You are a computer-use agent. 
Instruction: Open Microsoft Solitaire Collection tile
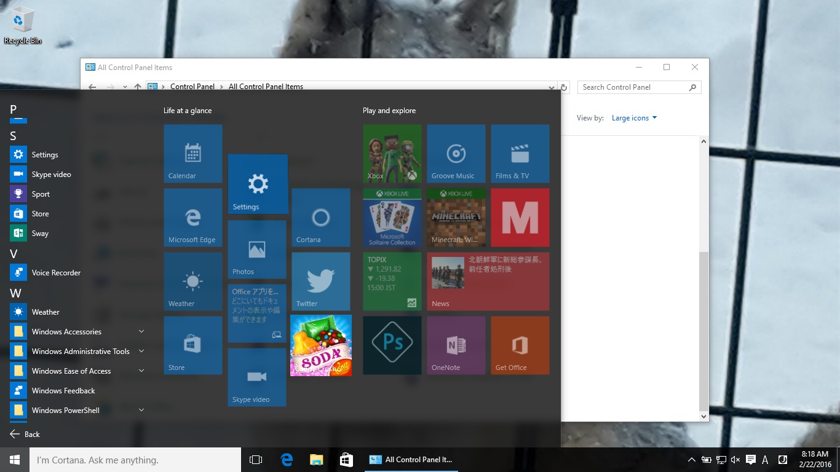(x=392, y=218)
